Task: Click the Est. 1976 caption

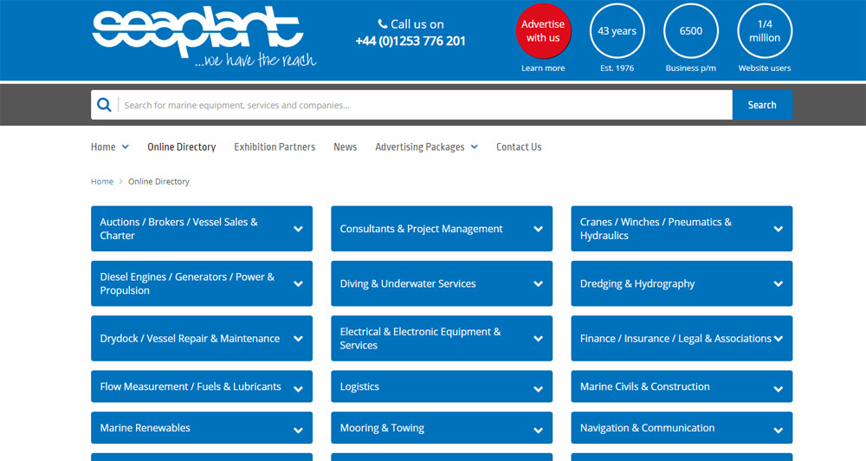Action: pyautogui.click(x=617, y=68)
